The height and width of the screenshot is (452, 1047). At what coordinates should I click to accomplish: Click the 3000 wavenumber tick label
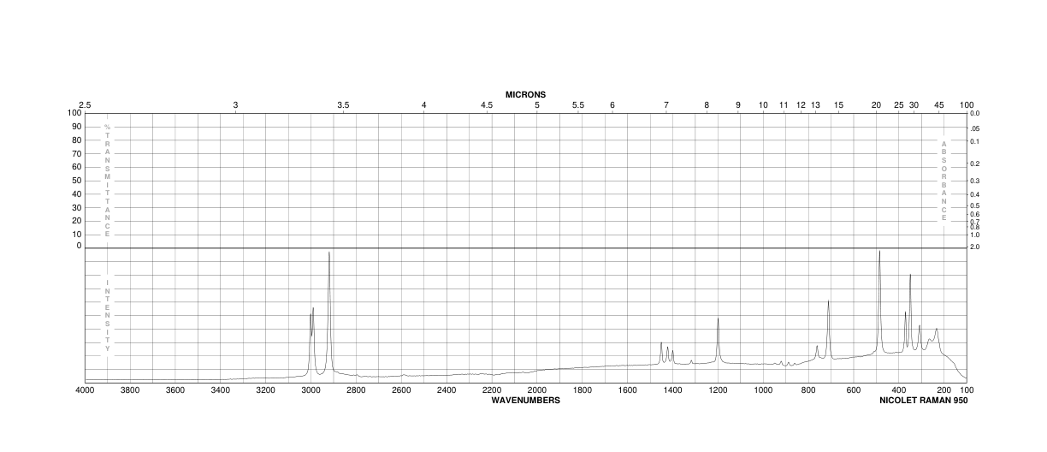coord(311,390)
